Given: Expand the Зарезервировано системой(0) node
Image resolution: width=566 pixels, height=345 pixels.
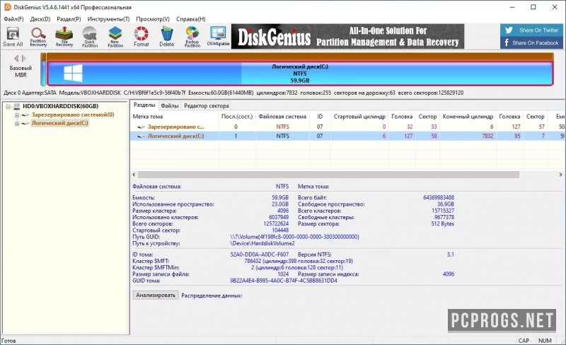Looking at the screenshot, I should [16, 115].
